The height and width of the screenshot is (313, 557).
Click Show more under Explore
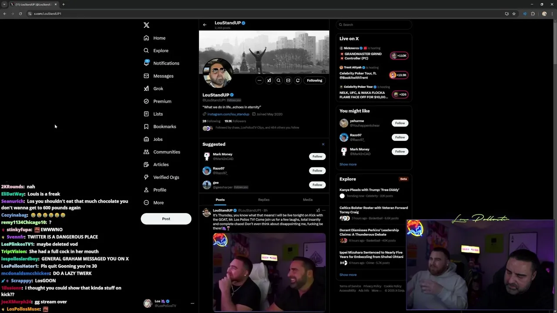348,275
